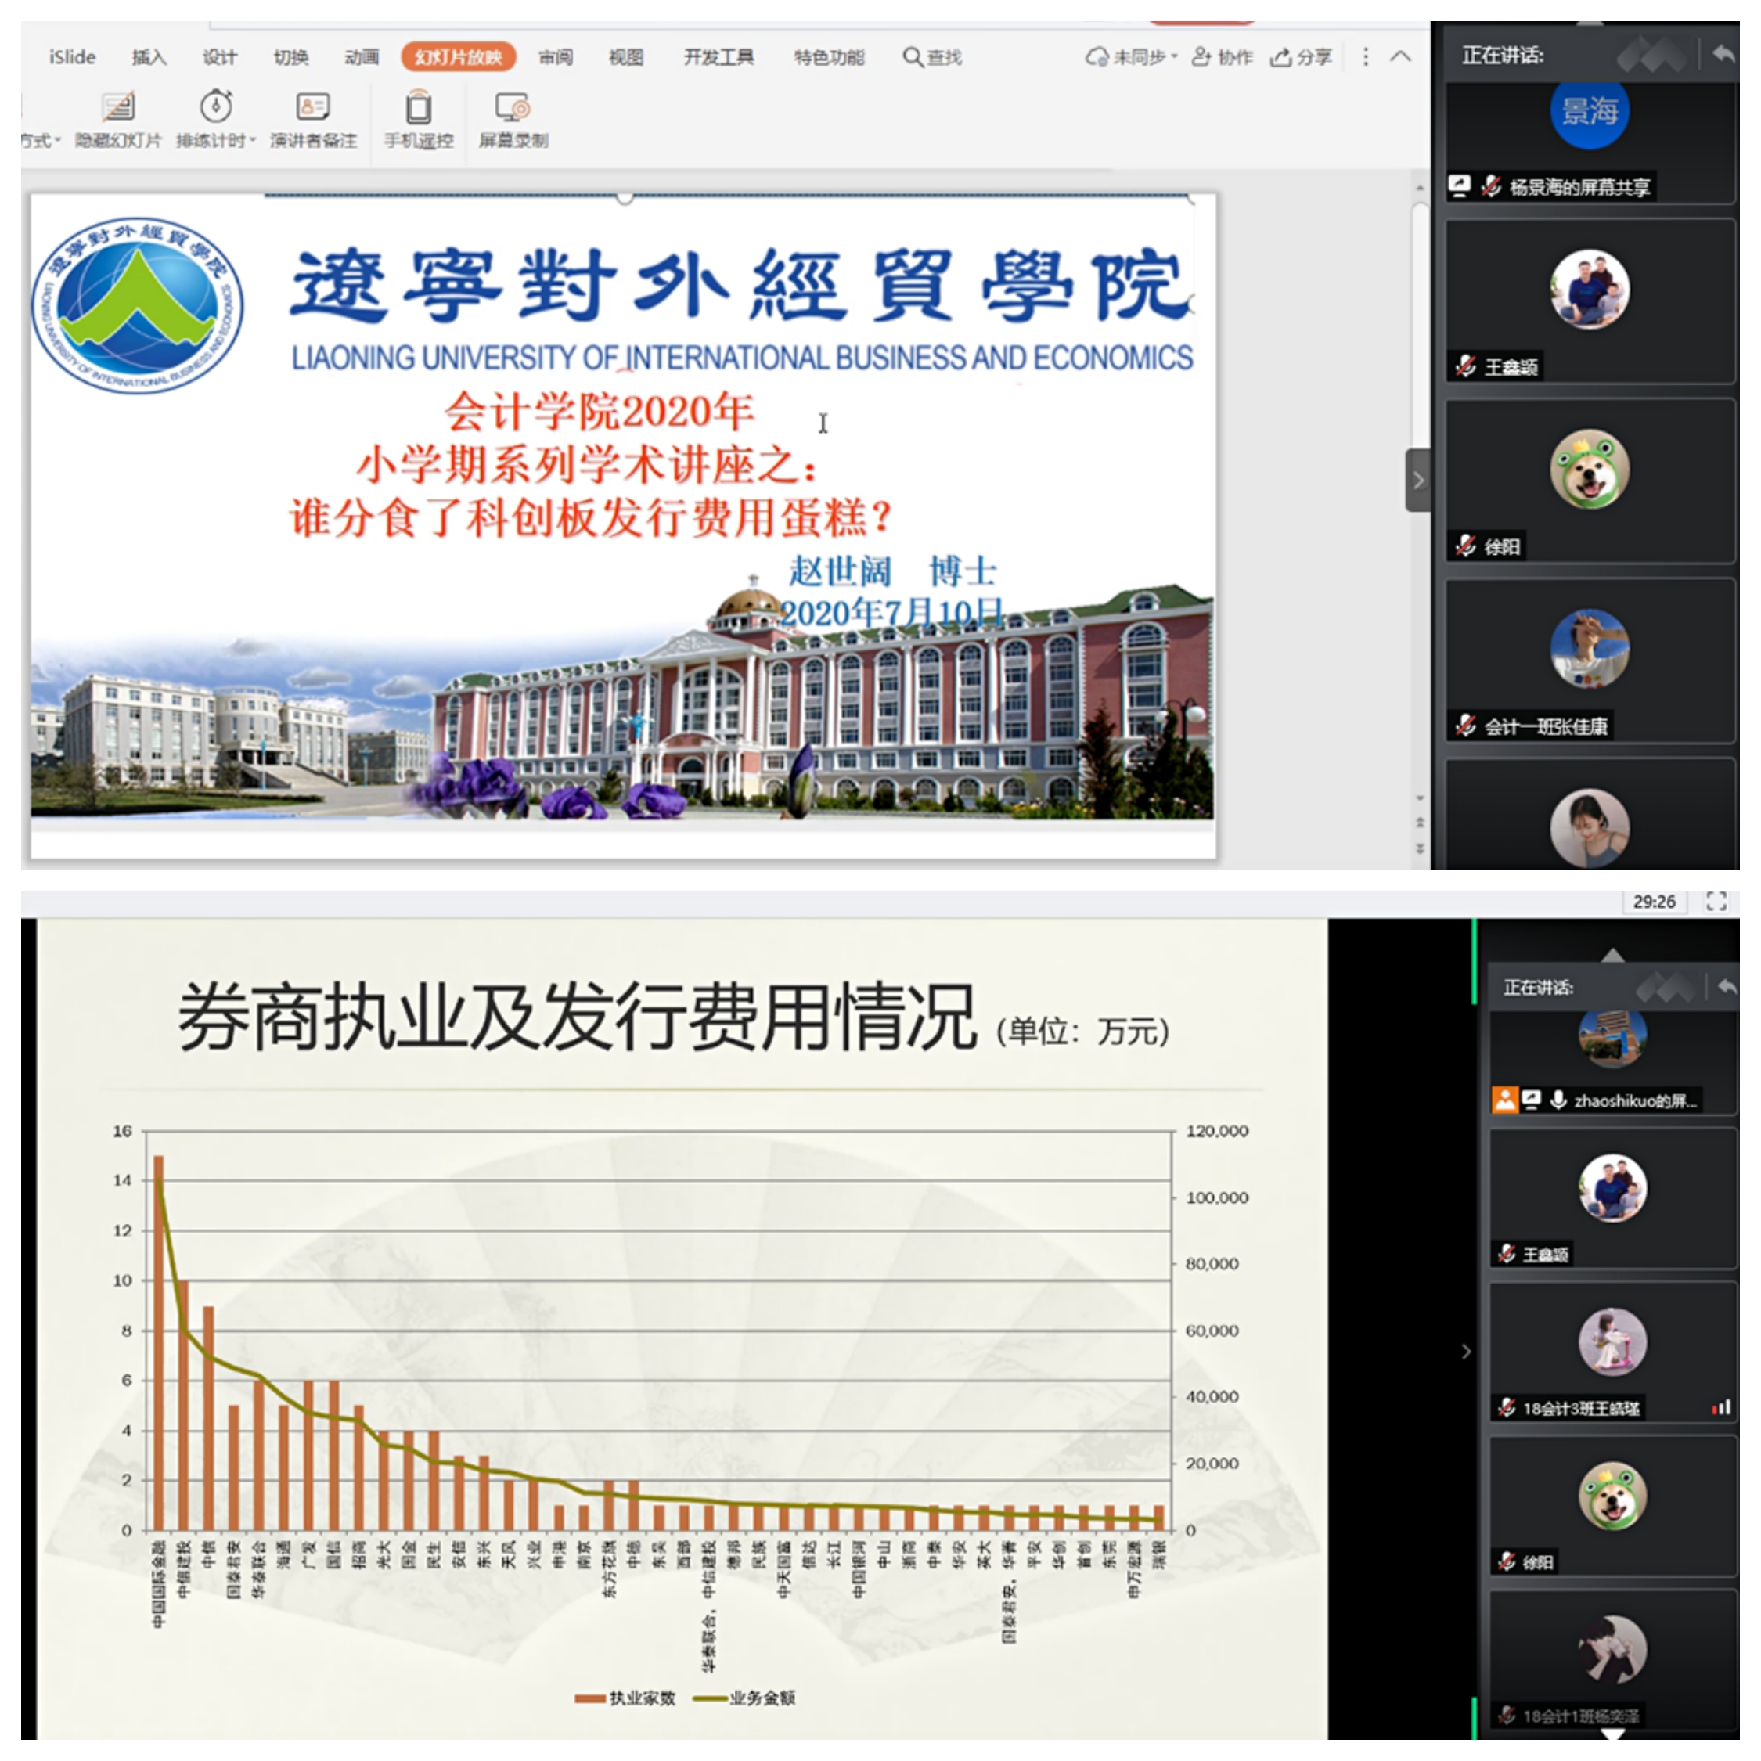Click the 隐藏幻灯片 hide slide icon
This screenshot has height=1761, width=1761.
[x=117, y=107]
